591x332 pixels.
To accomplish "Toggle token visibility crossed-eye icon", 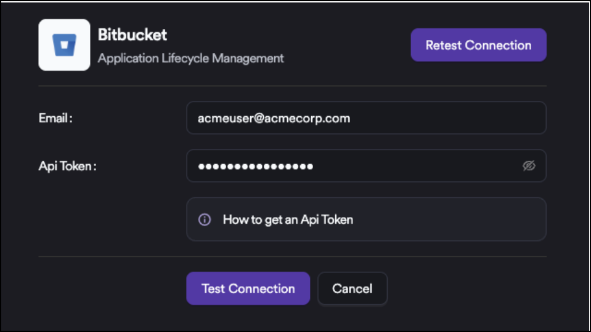I will [x=529, y=166].
